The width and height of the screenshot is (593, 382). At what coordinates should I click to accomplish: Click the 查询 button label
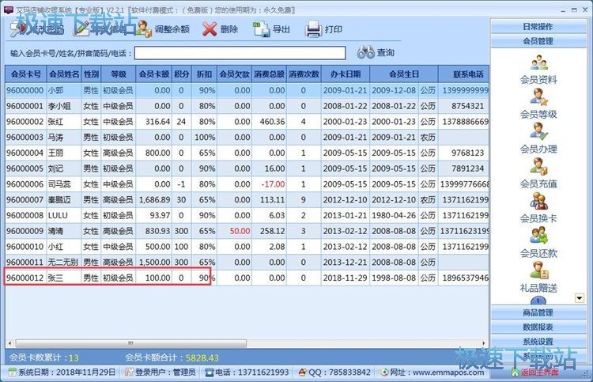click(385, 52)
